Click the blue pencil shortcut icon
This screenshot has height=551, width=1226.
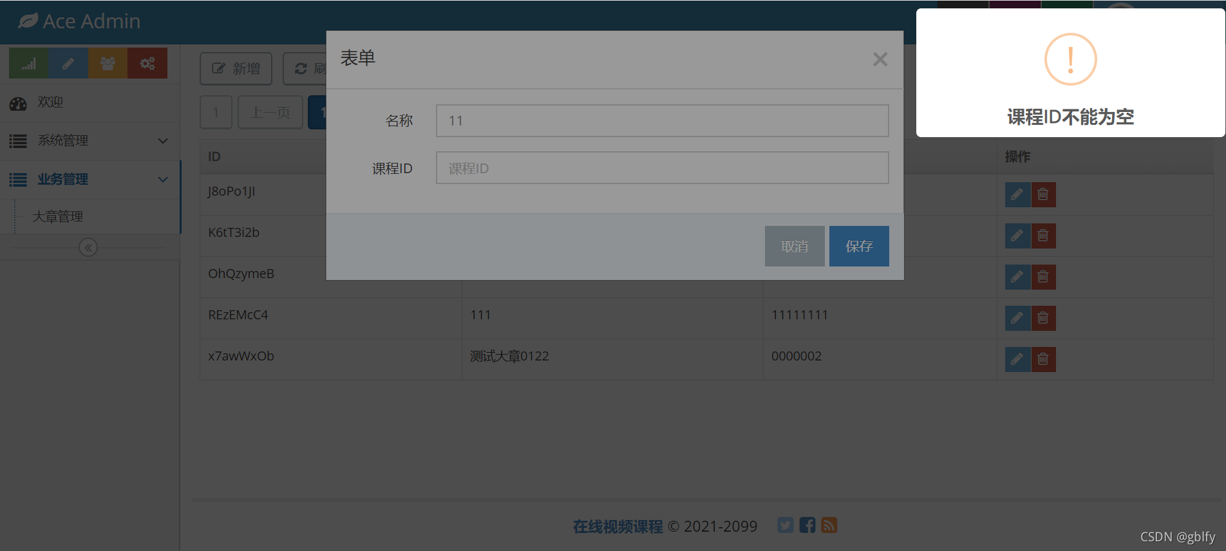tap(68, 63)
